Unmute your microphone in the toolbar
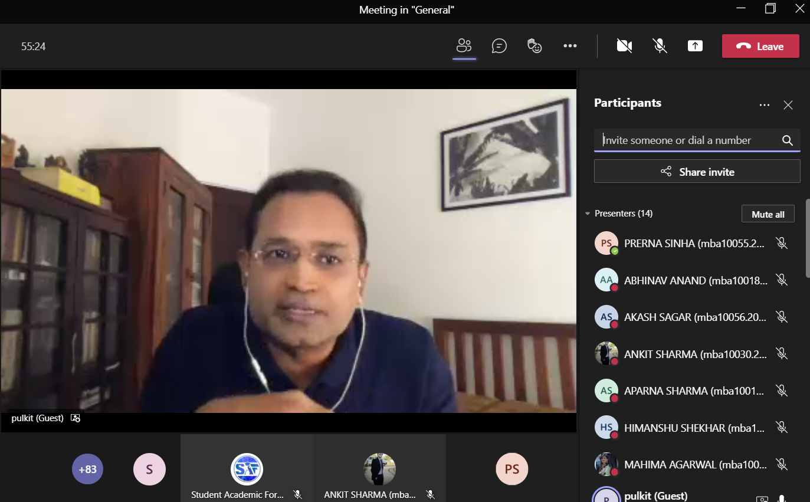 pyautogui.click(x=660, y=46)
